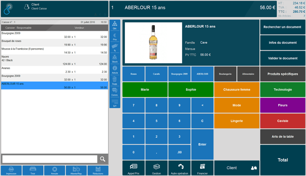This screenshot has height=176, width=306.
Task: Delete line with the Supp. trash icon
Action: pyautogui.click(x=115, y=81)
